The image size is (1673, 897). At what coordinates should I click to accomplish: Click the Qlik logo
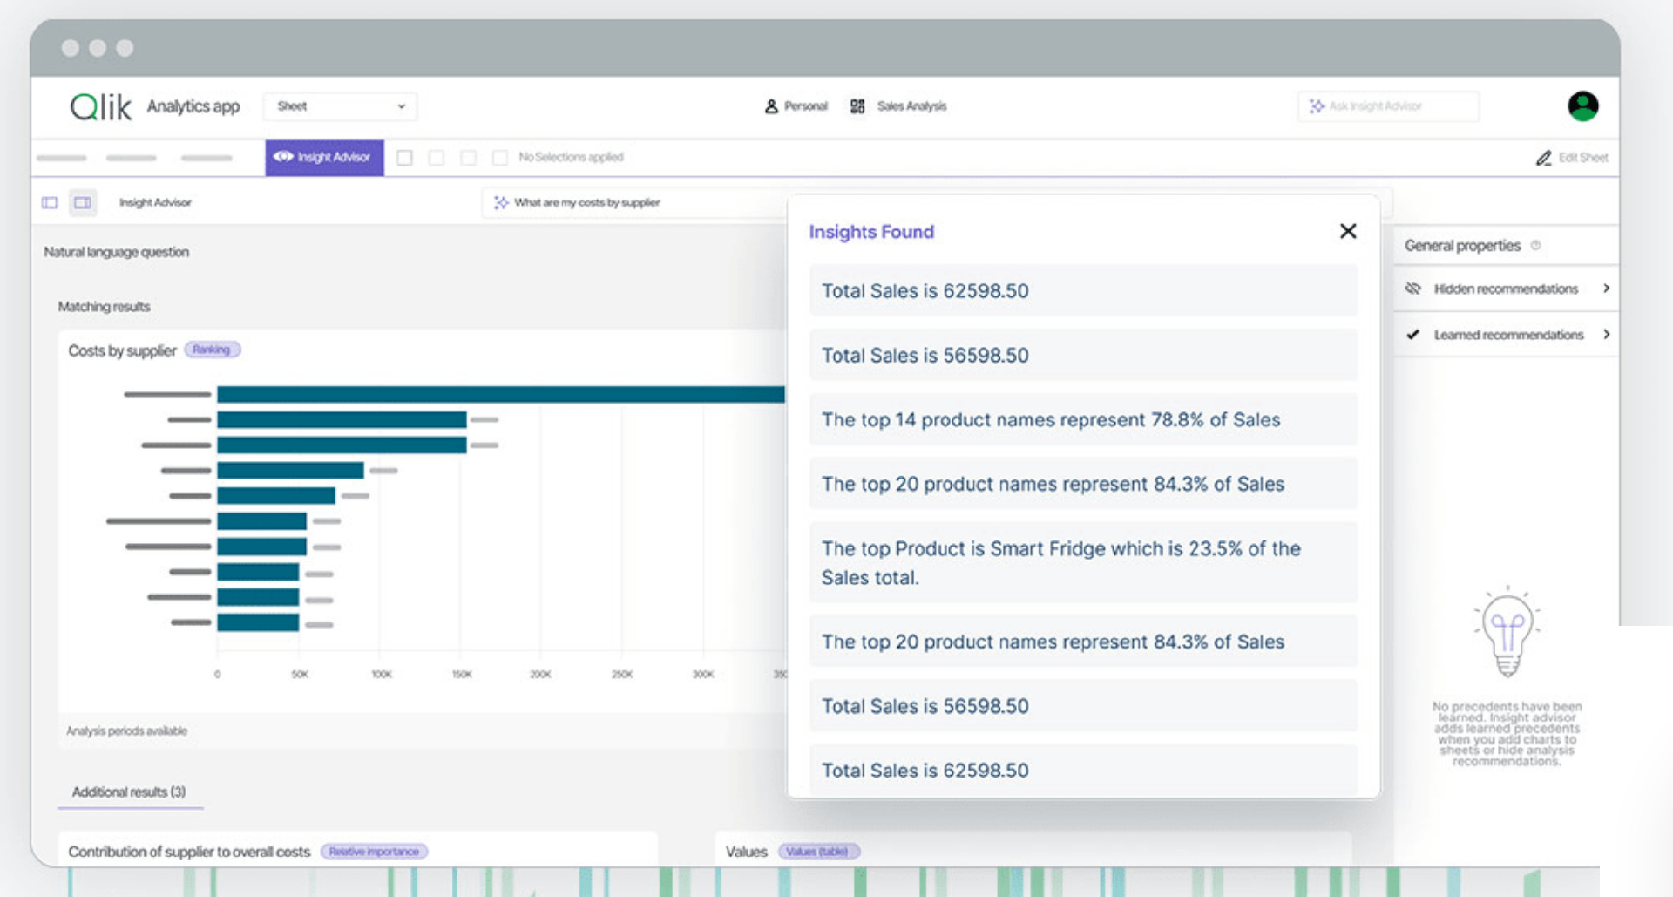coord(100,106)
